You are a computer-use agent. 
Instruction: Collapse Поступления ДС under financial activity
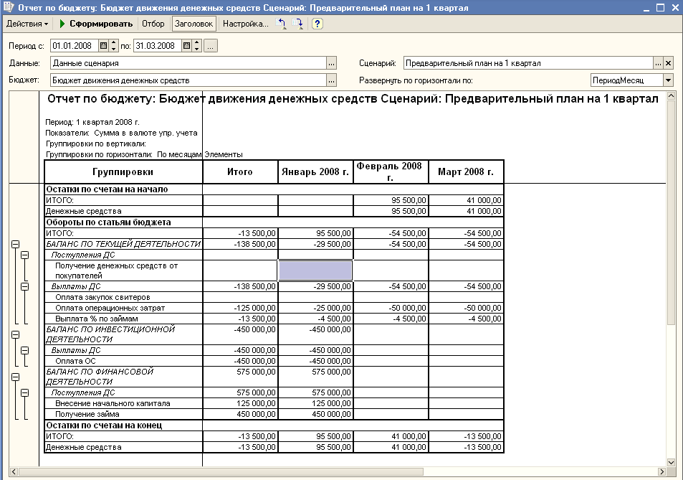(x=25, y=392)
